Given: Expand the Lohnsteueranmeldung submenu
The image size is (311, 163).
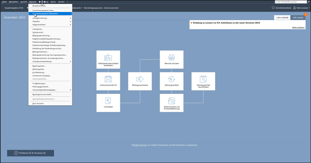Looking at the screenshot, I should [x=50, y=61].
